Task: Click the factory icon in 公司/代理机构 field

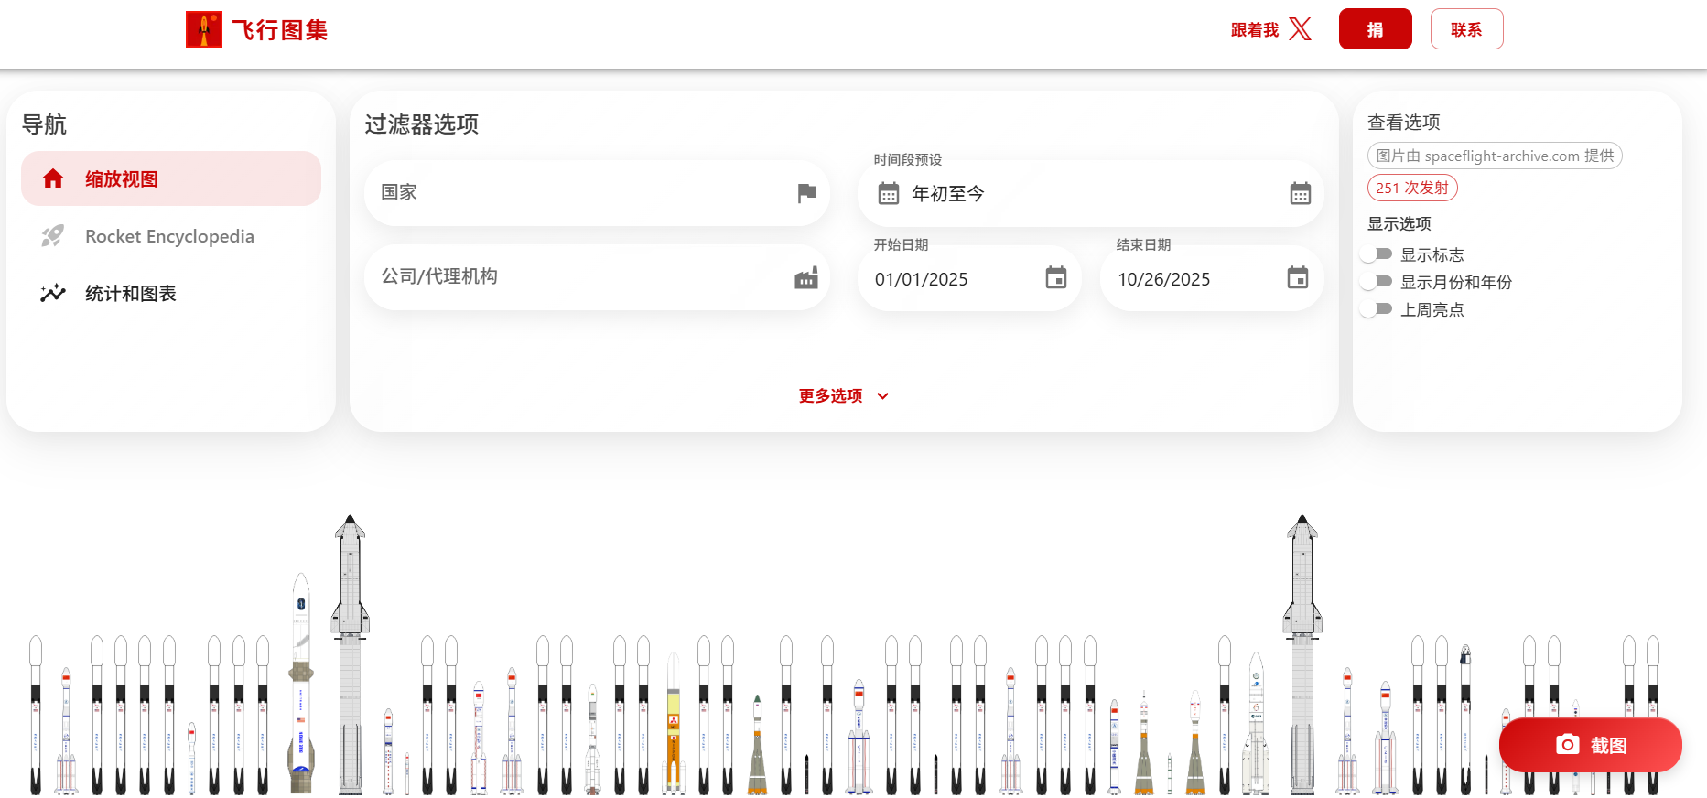Action: pos(805,278)
